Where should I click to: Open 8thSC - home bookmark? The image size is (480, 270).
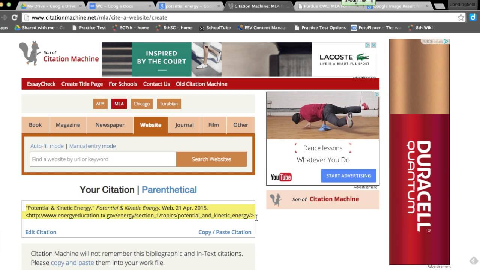(x=174, y=28)
